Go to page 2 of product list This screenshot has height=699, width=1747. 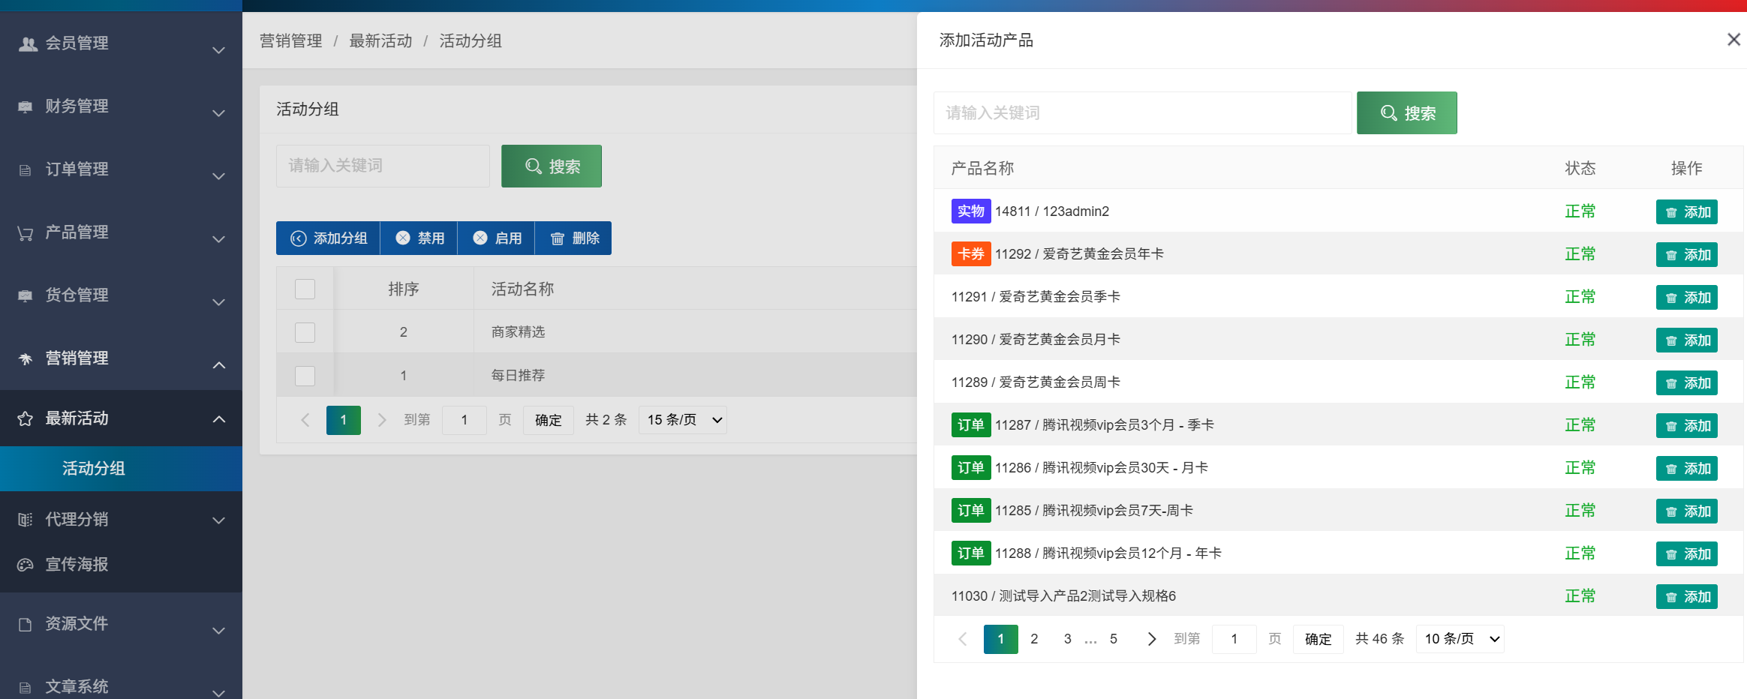pos(1034,639)
